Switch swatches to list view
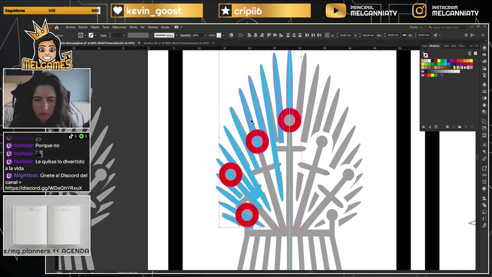This screenshot has width=492, height=277. pos(470,53)
